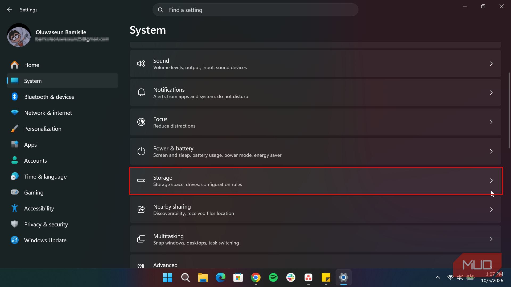The image size is (511, 287).
Task: Select Time & language in sidebar
Action: point(62,176)
